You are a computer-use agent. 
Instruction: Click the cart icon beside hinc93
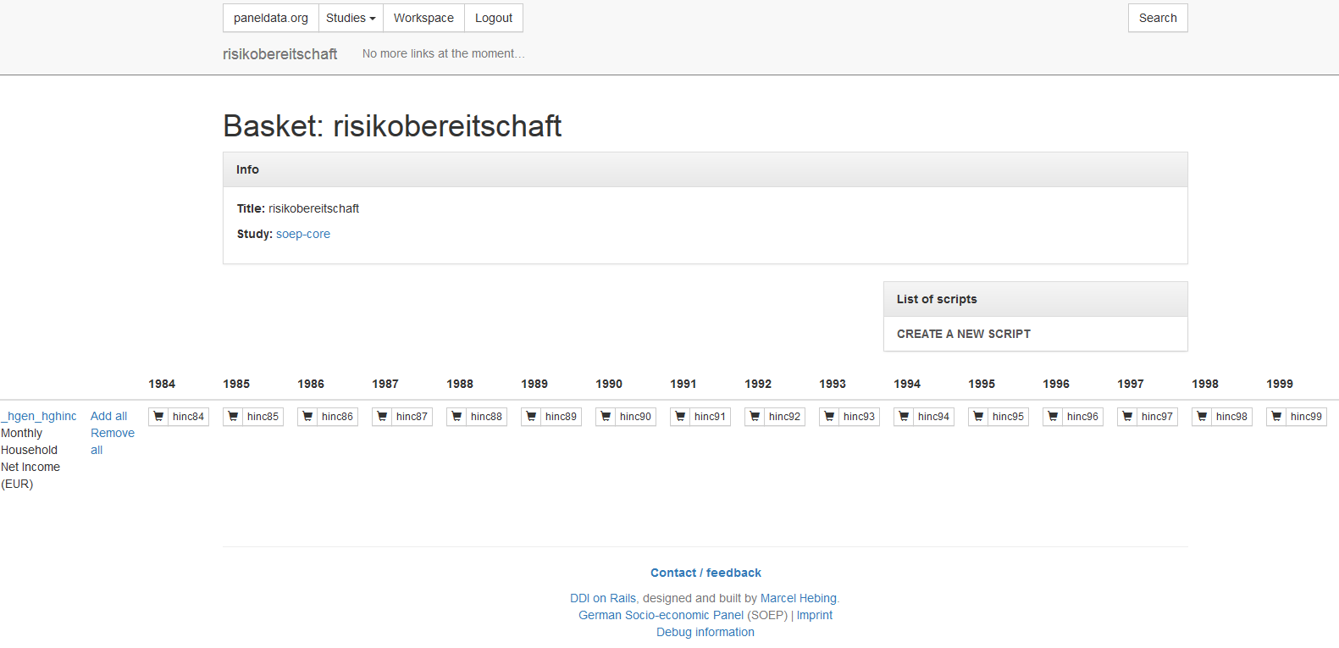click(x=829, y=417)
